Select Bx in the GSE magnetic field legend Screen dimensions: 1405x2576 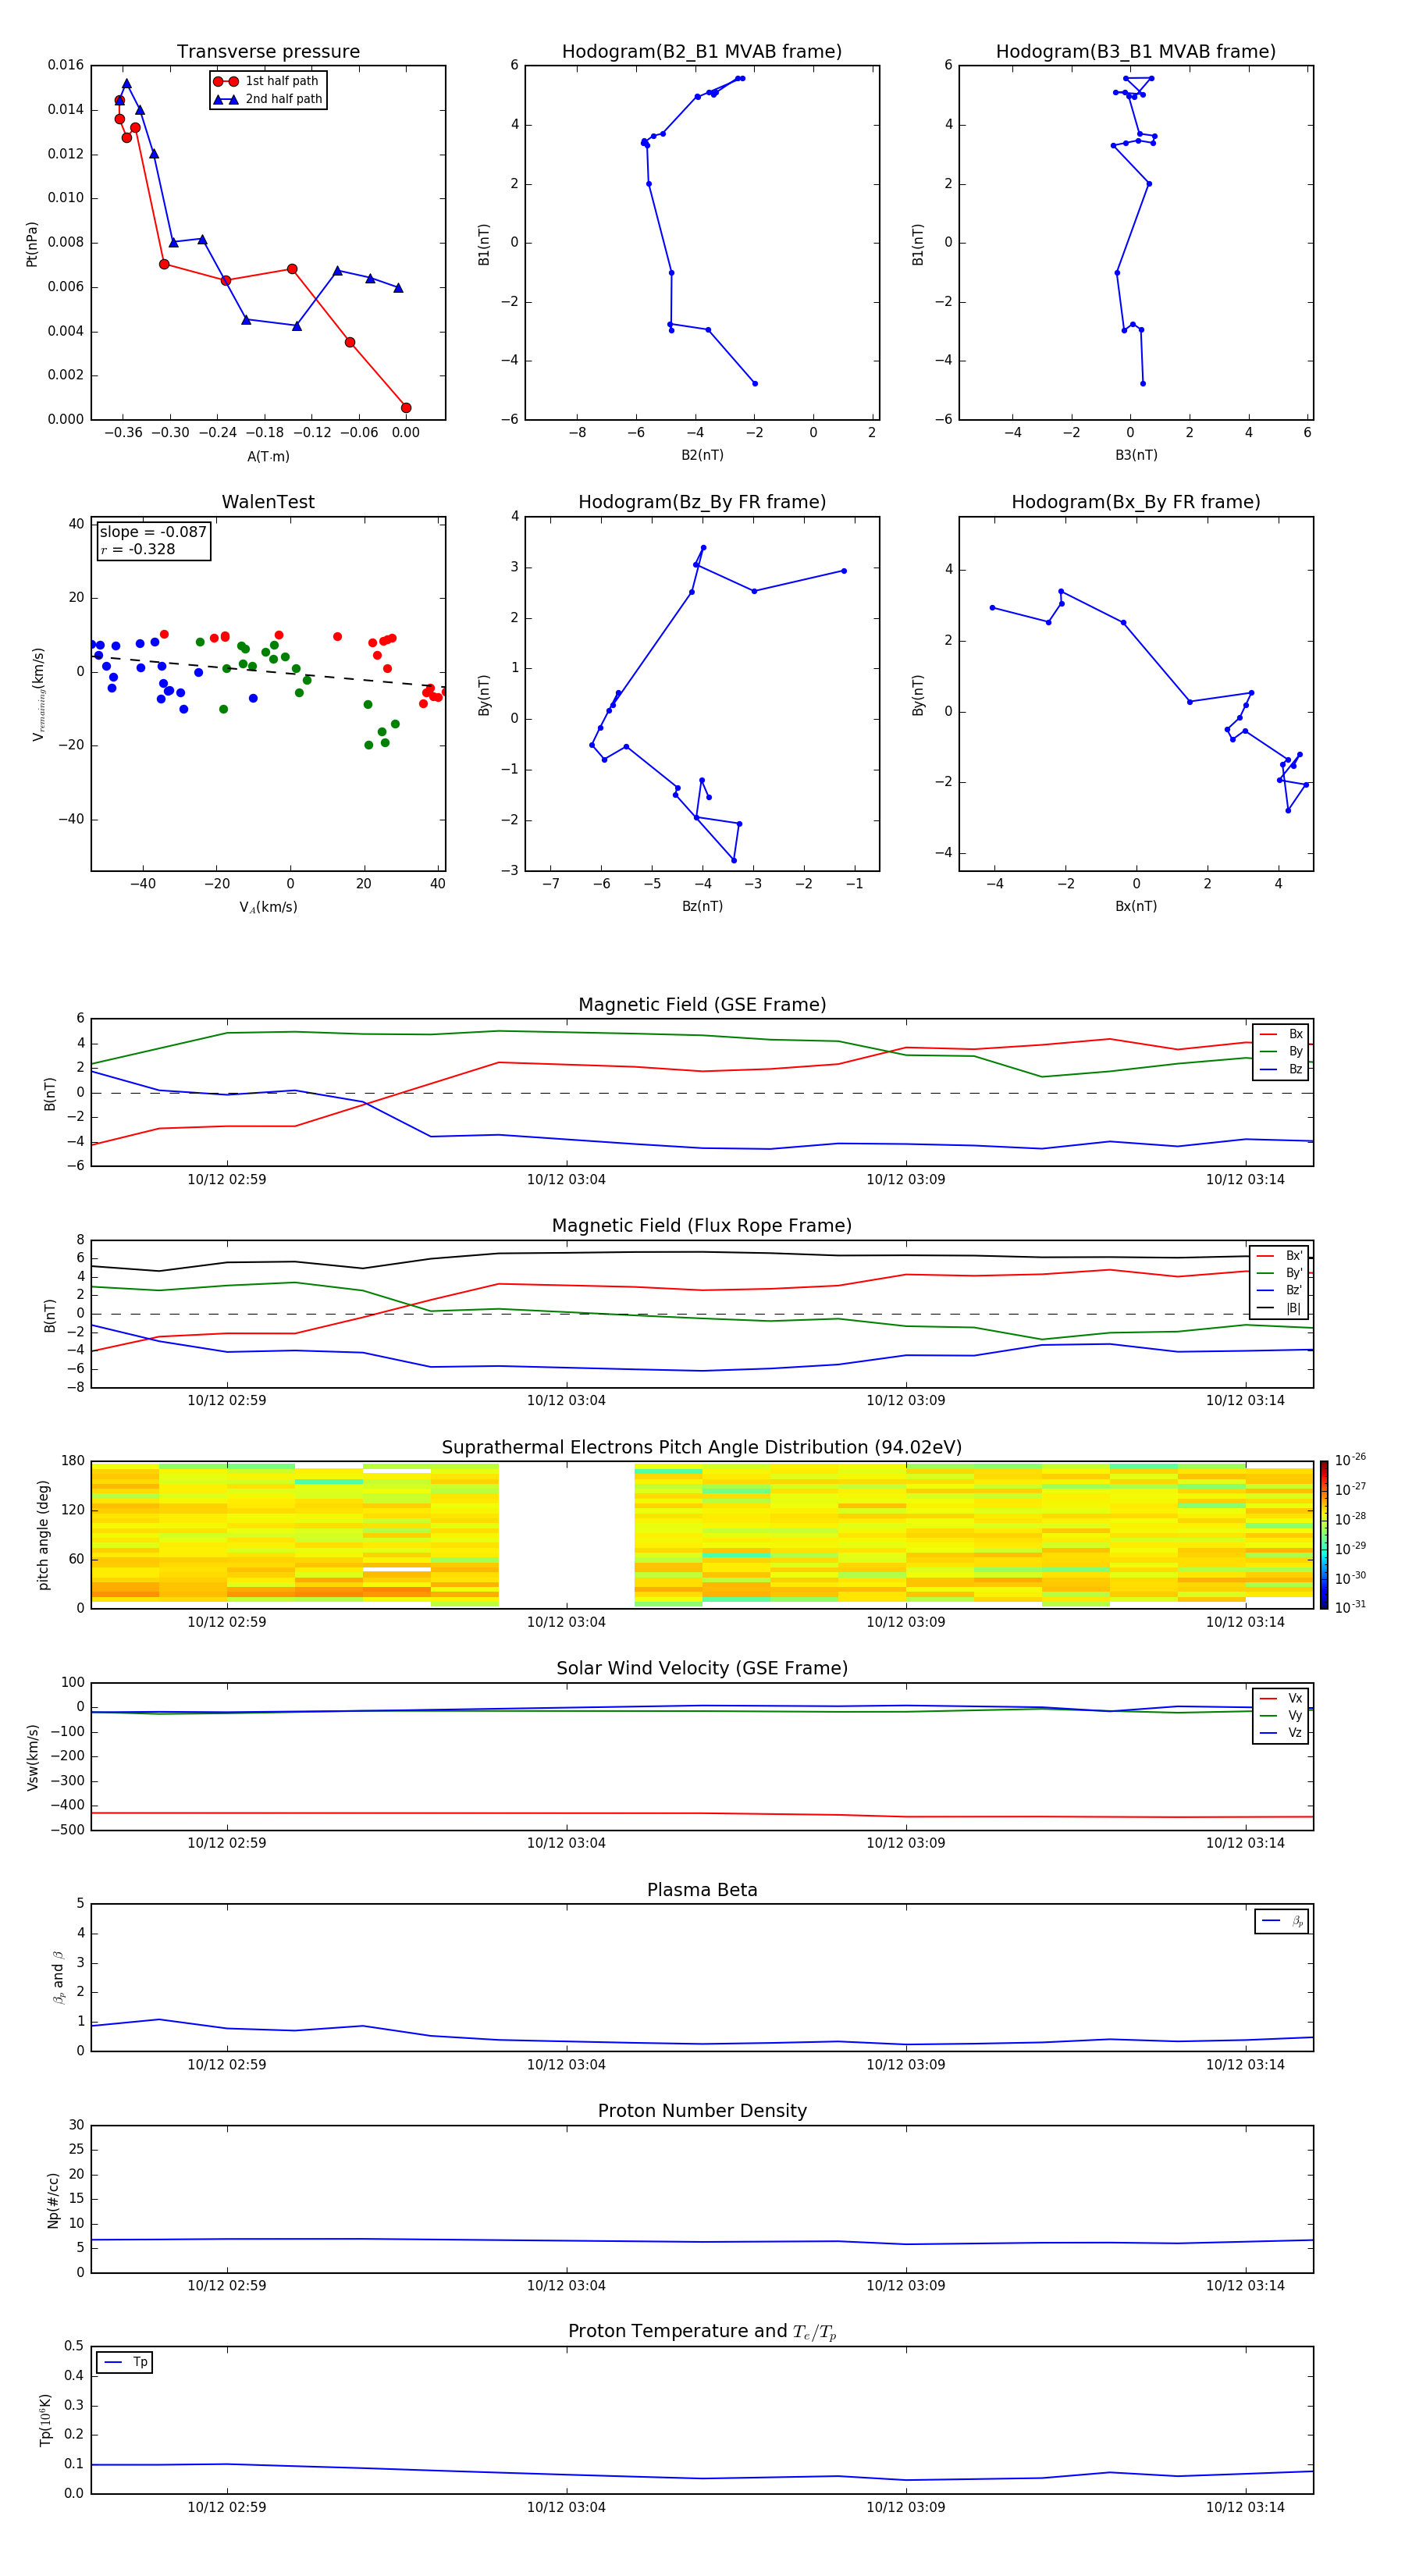1281,1034
